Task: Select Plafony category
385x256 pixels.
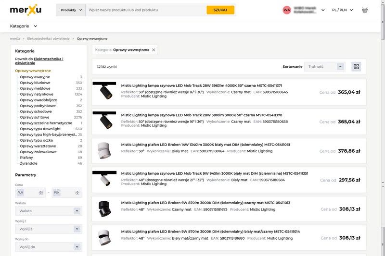Action: tap(26, 158)
